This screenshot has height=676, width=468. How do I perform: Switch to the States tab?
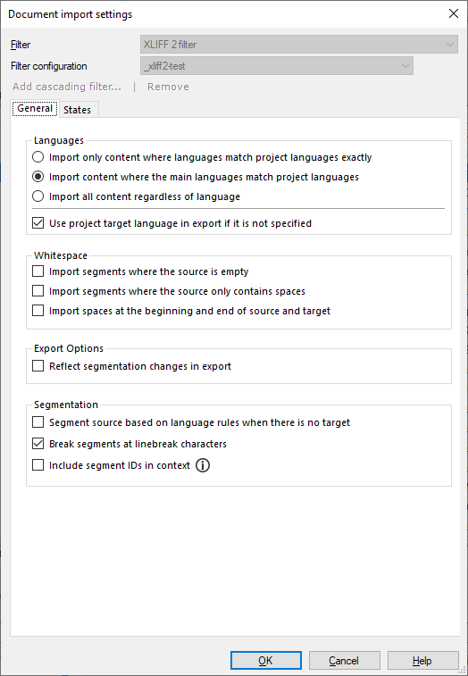tap(77, 110)
